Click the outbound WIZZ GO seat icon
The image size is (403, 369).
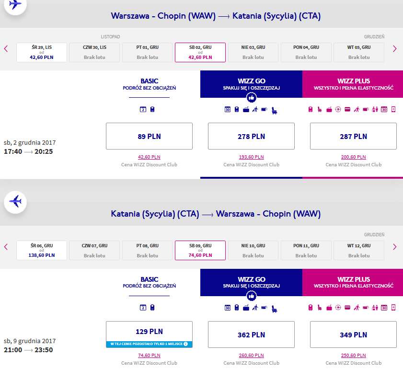point(275,111)
